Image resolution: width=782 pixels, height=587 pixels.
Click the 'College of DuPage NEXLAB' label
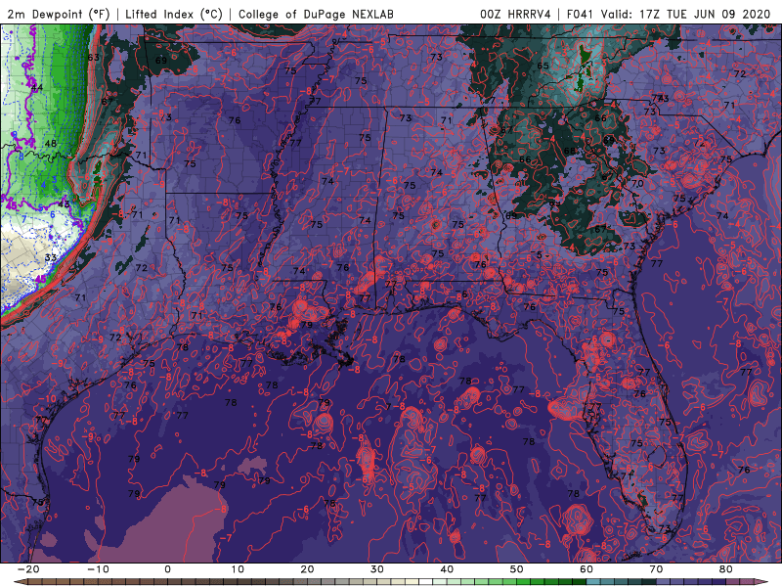[x=316, y=14]
